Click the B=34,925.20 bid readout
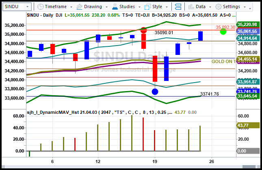This screenshot has height=170, width=262. (x=164, y=15)
